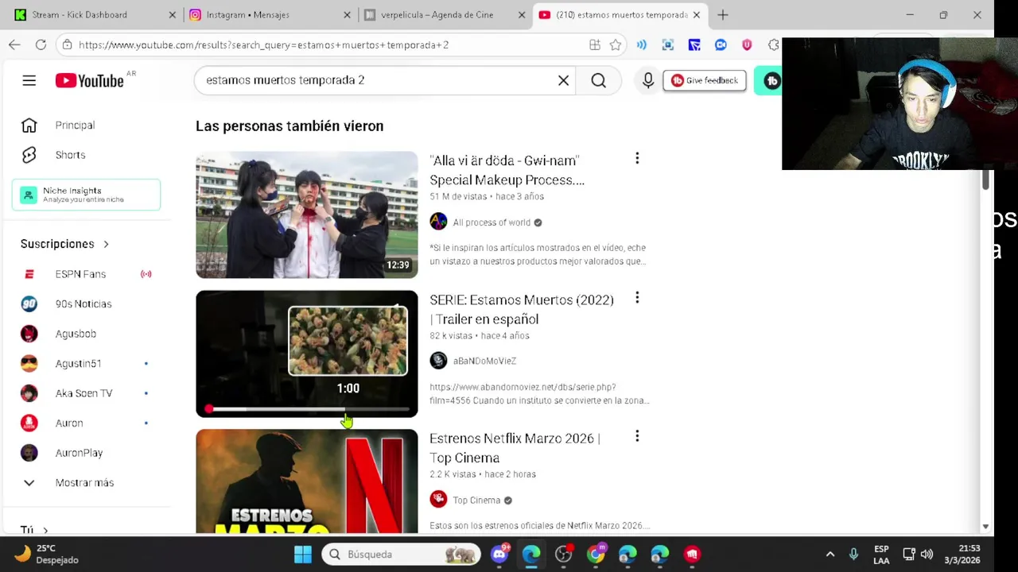Click the screenshot capture extension icon
1018x572 pixels.
pos(668,45)
